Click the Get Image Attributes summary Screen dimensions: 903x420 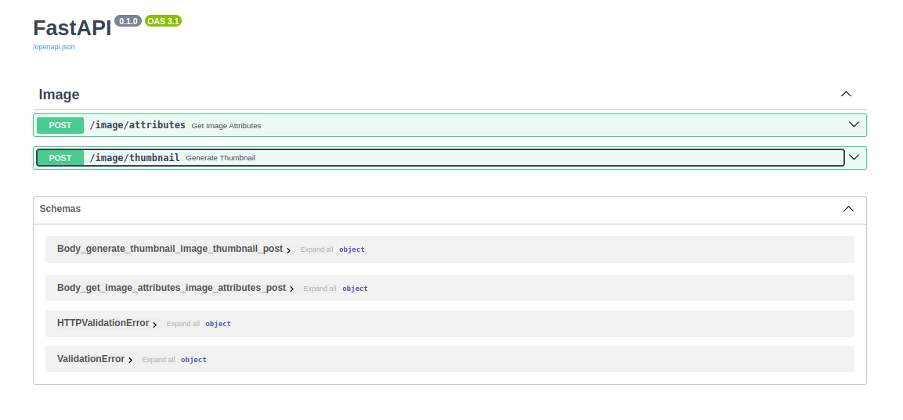(226, 125)
